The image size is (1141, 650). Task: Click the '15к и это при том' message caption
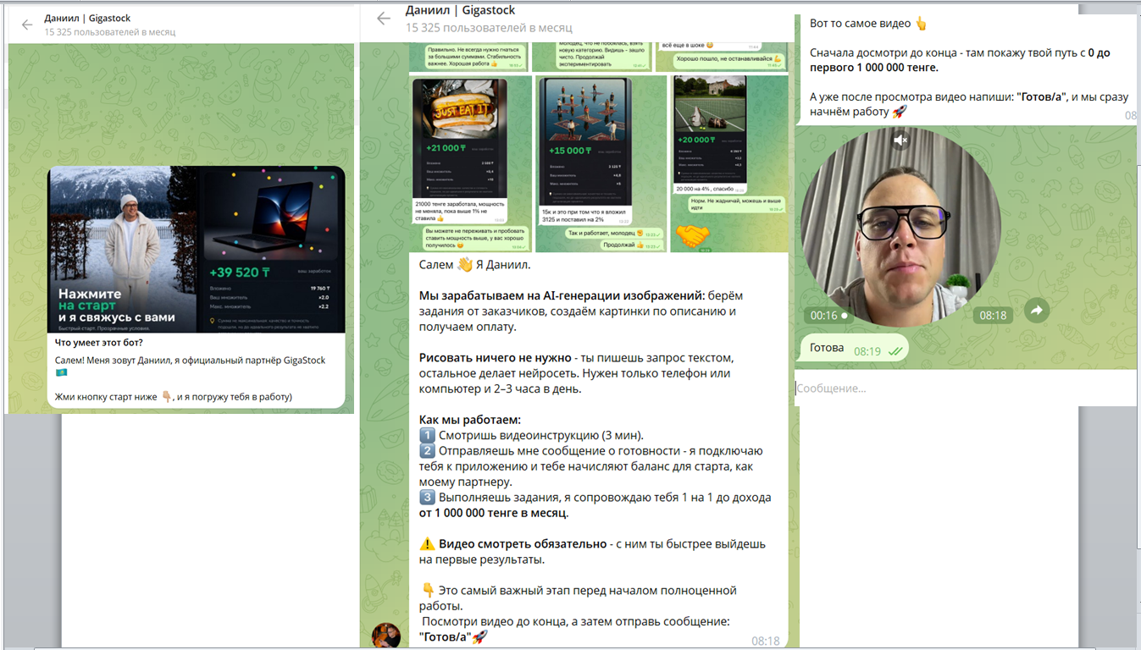pyautogui.click(x=586, y=215)
